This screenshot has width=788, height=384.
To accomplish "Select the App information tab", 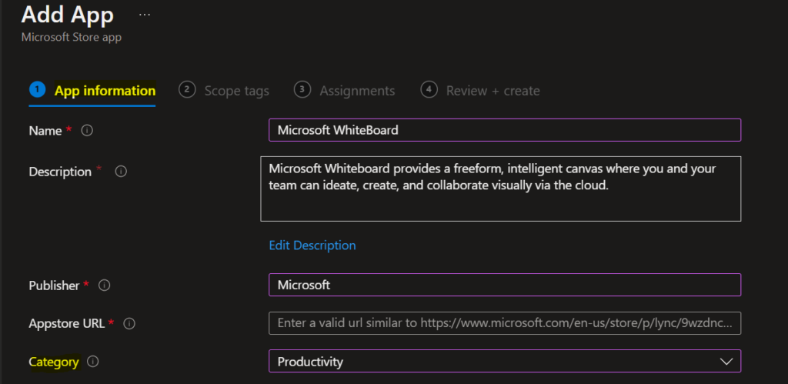I will coord(92,91).
